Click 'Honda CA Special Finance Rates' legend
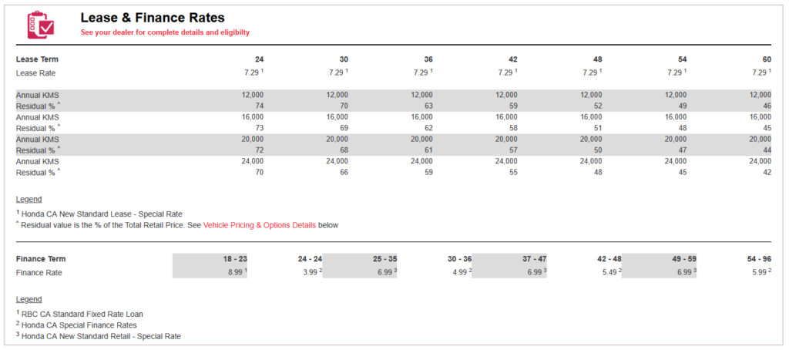789x350 pixels. click(x=76, y=325)
